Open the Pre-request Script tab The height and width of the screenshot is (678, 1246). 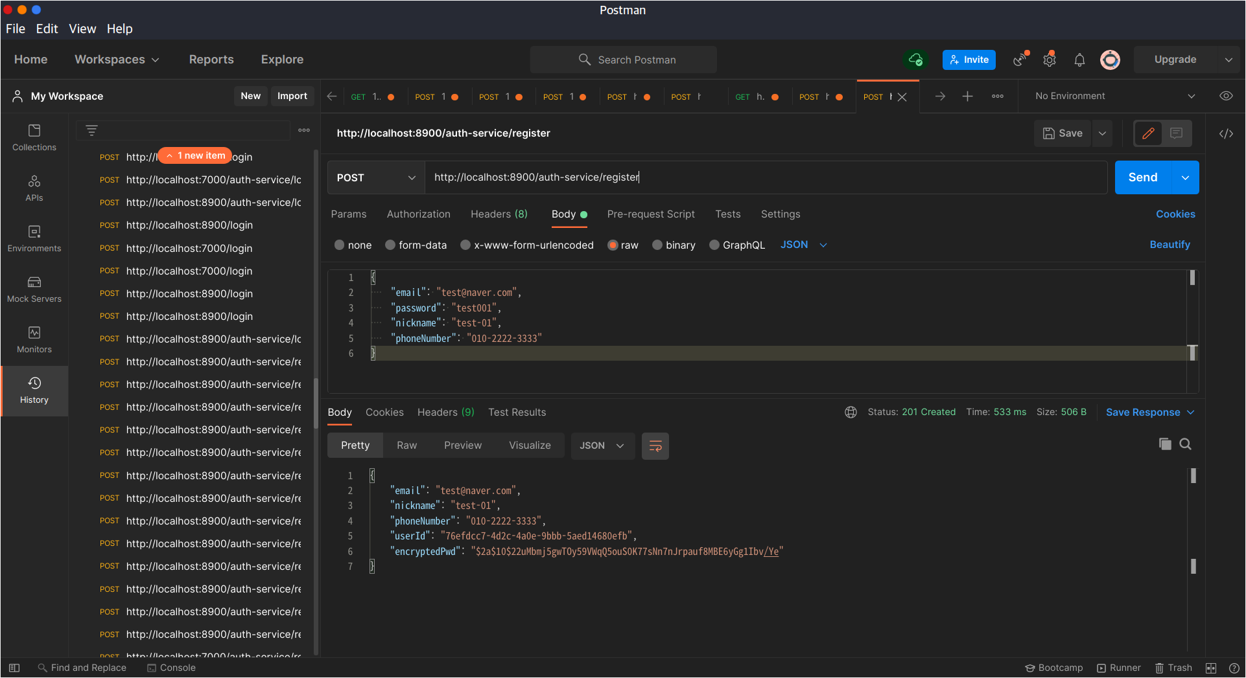[650, 214]
